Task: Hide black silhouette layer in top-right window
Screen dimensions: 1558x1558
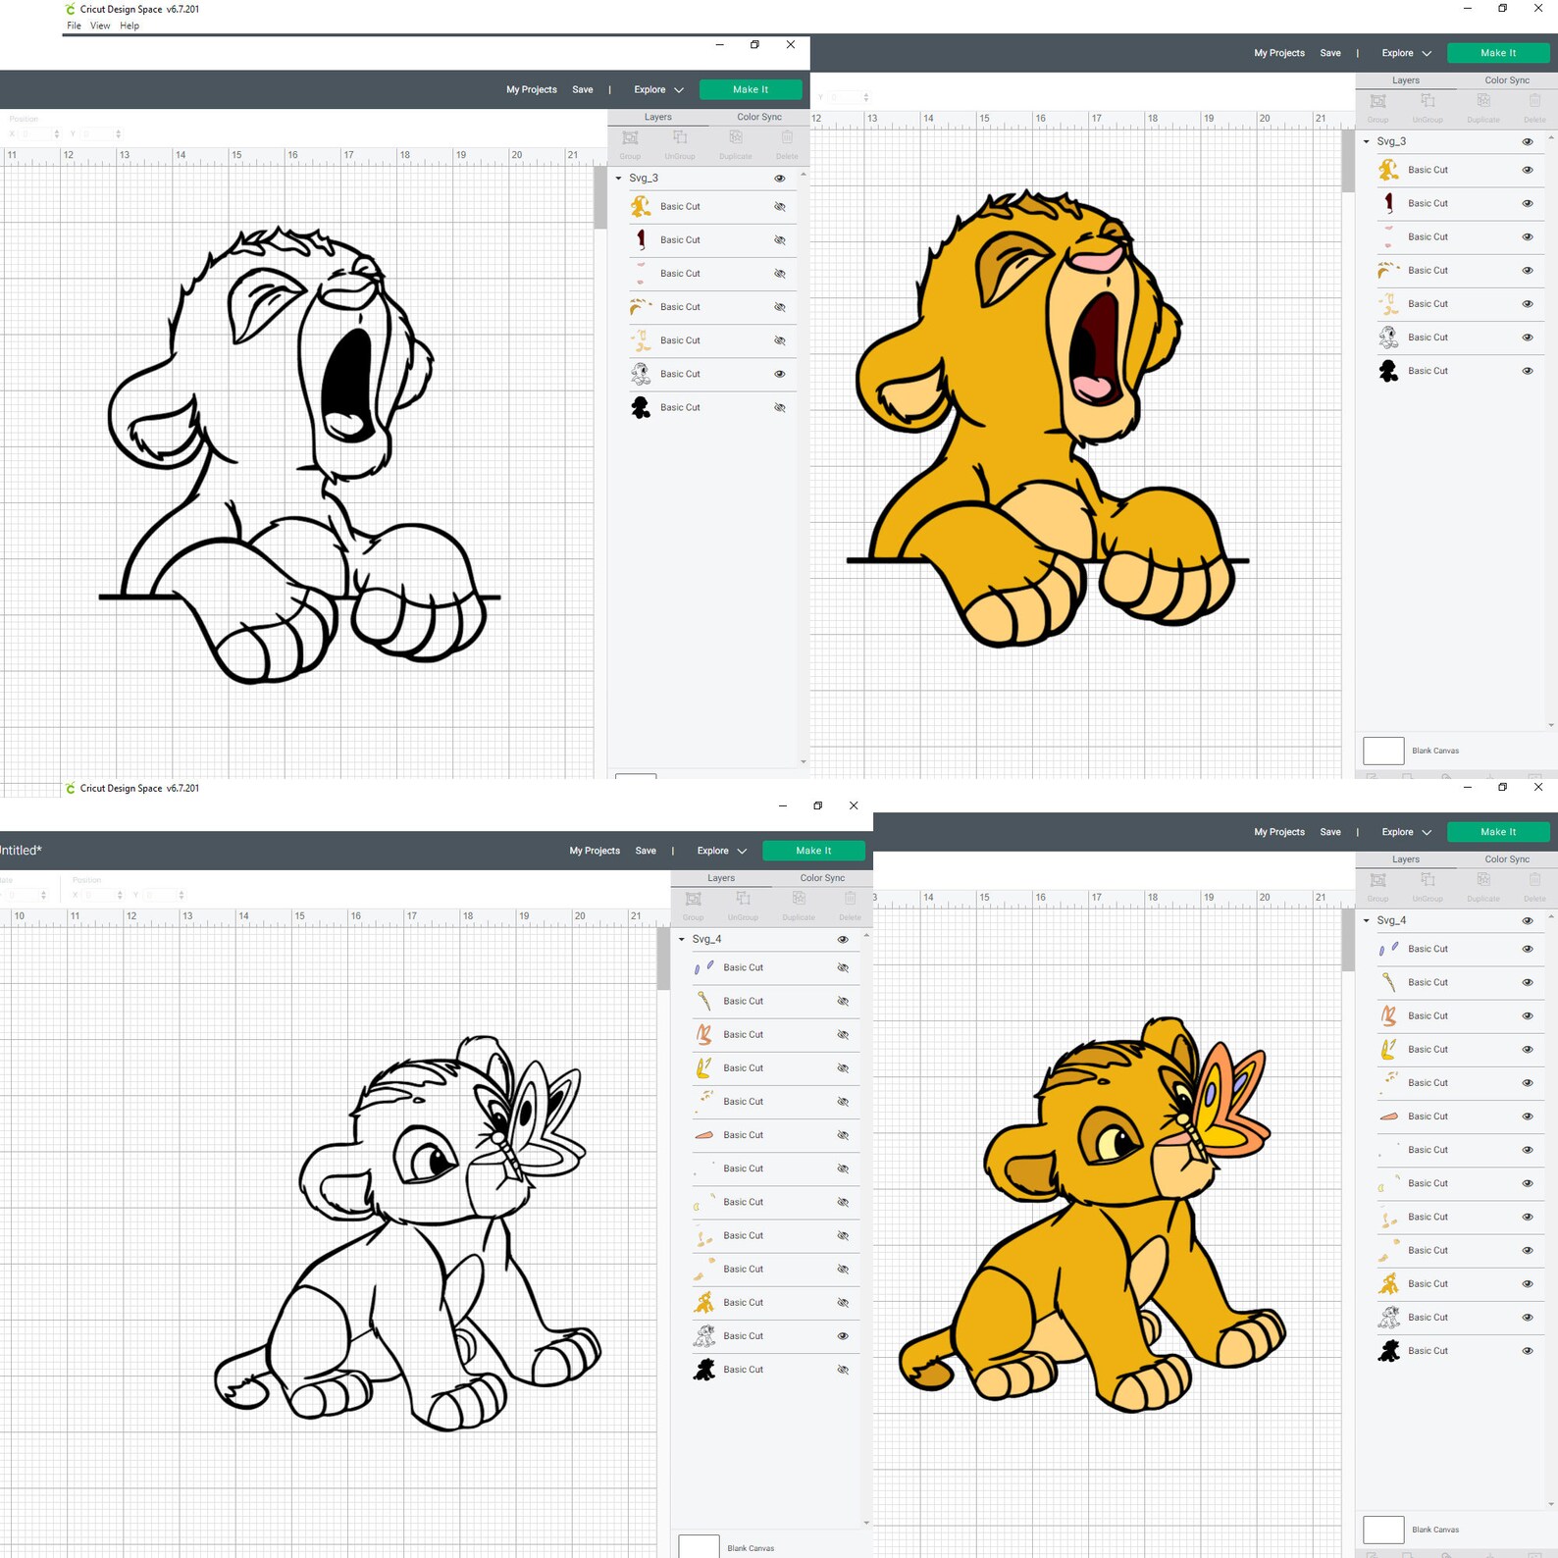Action: [x=1528, y=371]
